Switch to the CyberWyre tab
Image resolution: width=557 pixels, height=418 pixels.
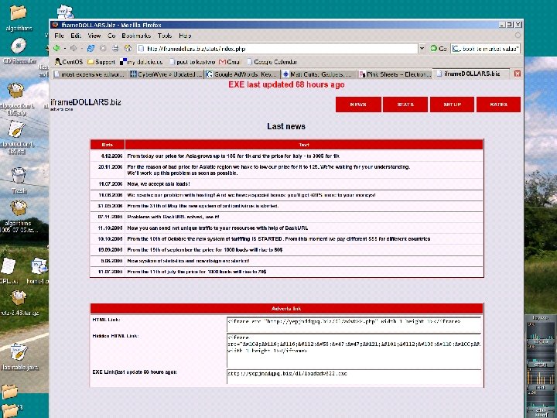click(166, 74)
